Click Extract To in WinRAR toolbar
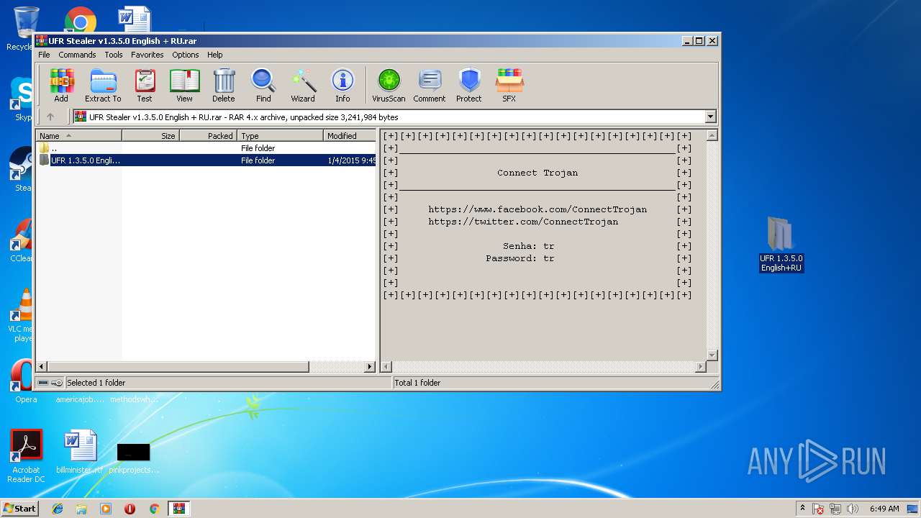Screen dimensions: 921x518 (x=103, y=86)
